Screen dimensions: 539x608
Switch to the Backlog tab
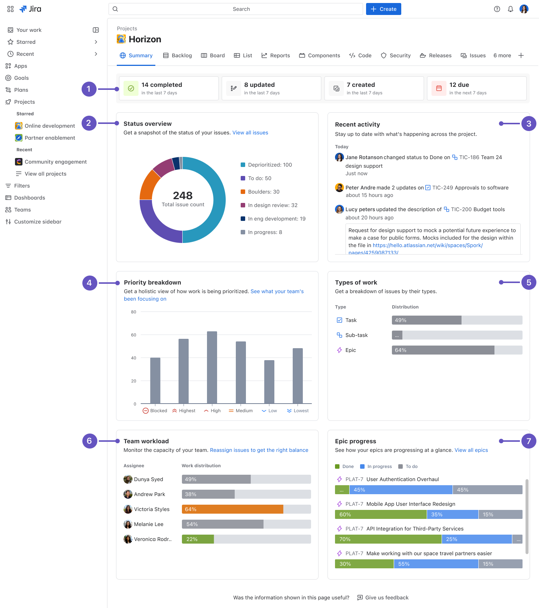click(177, 55)
